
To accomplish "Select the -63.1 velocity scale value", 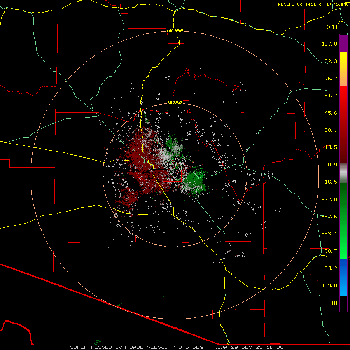I will click(x=329, y=234).
